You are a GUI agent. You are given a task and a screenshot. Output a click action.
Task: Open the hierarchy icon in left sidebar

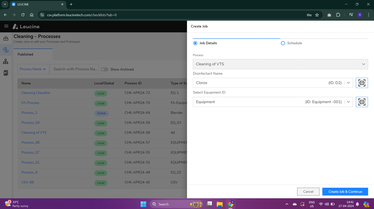6,62
